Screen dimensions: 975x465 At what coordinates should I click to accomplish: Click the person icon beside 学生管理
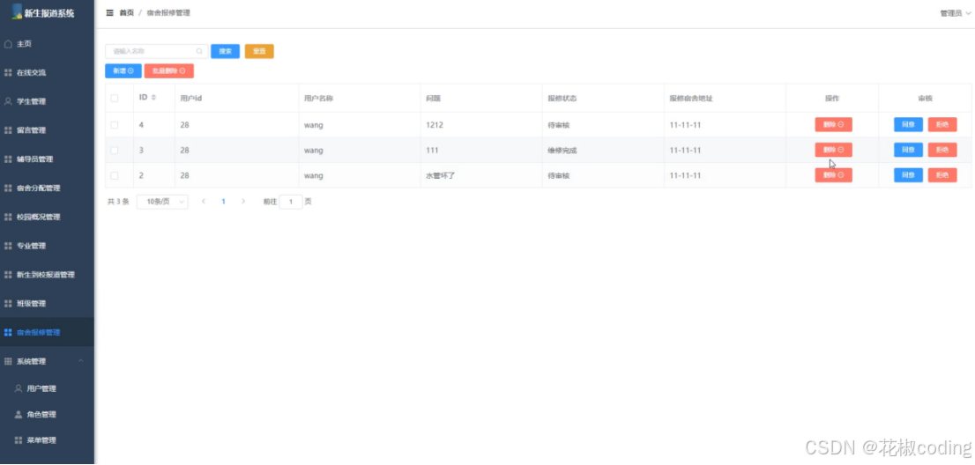pos(8,101)
